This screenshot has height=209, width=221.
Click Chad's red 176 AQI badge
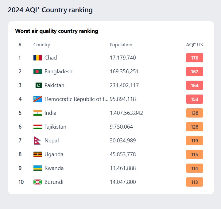195,58
